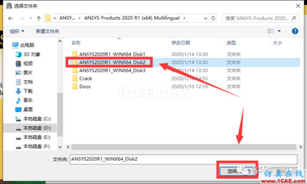
Task: Click the Crack folder icon
Action: (75, 79)
